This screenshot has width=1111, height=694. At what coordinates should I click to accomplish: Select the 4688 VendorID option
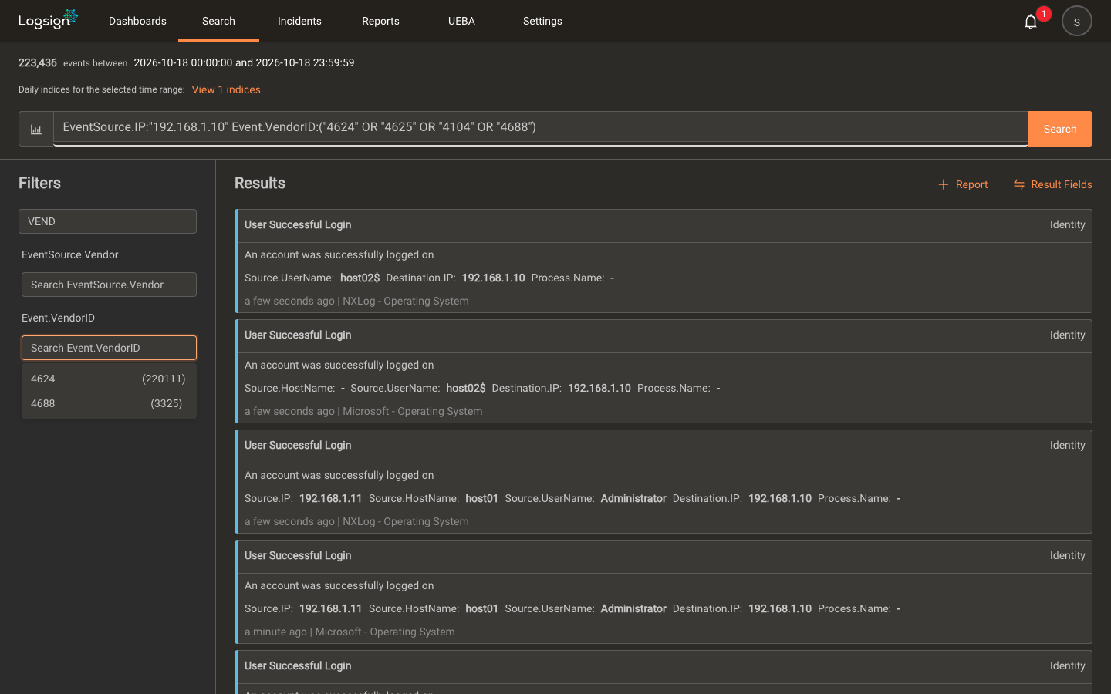pos(109,403)
